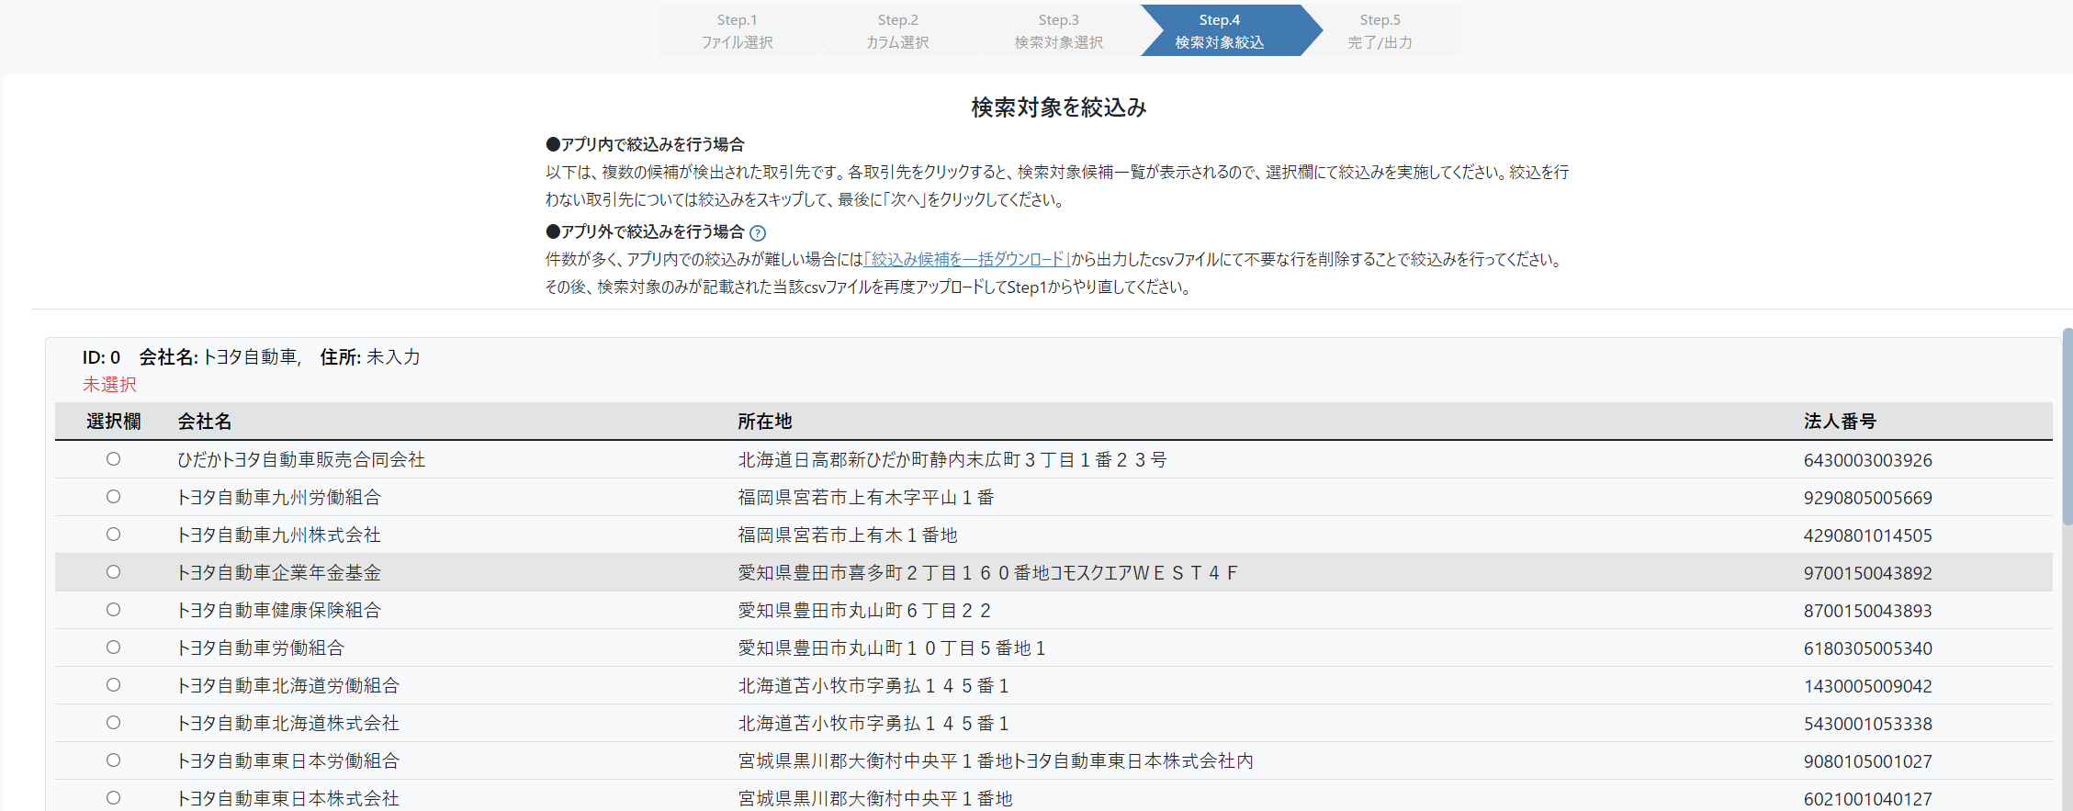Click corporate number 6180305005340
2073x811 pixels.
[x=1868, y=648]
